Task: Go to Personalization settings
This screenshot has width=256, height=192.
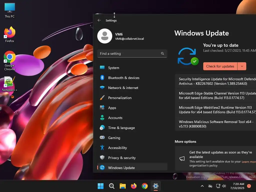Action: [132, 98]
